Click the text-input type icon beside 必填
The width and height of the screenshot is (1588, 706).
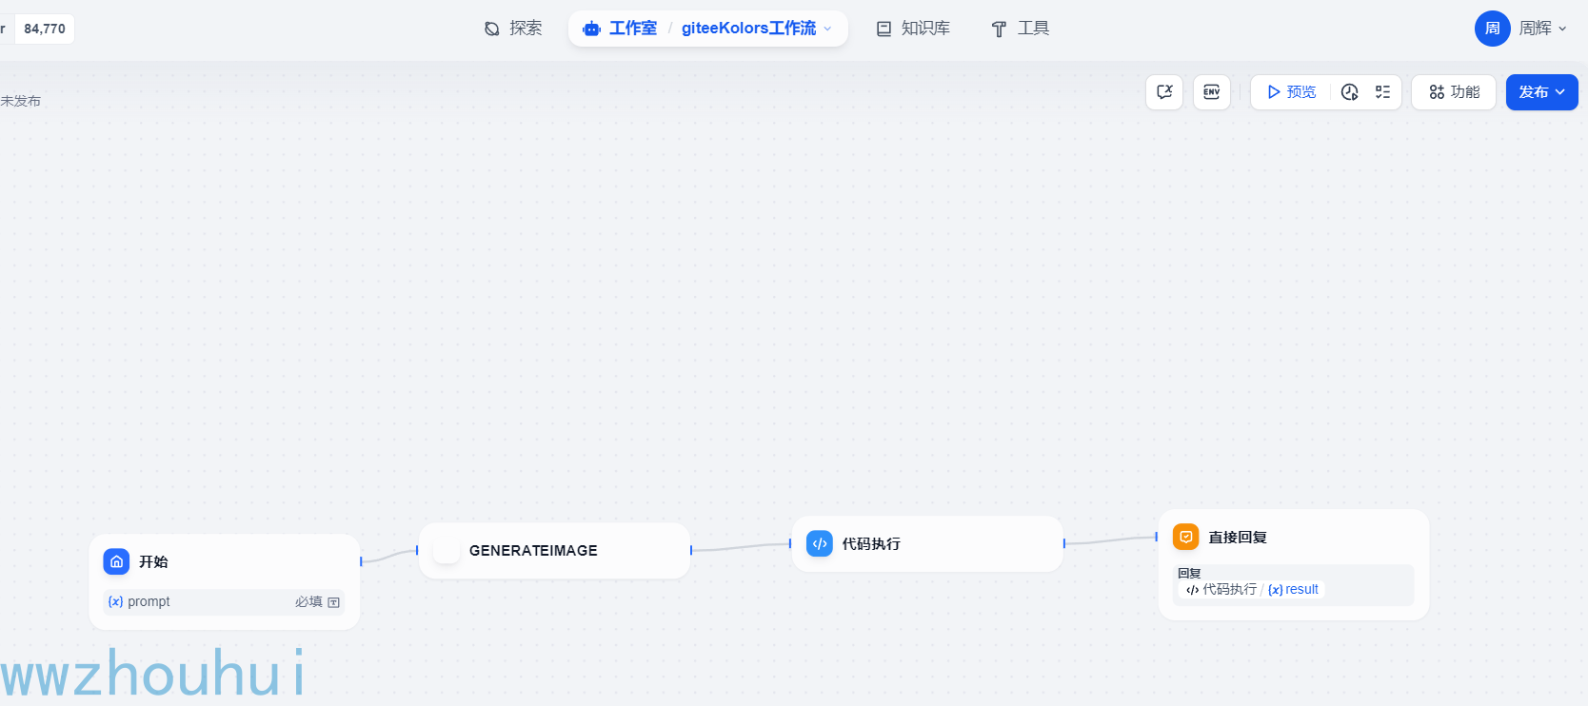click(x=334, y=602)
